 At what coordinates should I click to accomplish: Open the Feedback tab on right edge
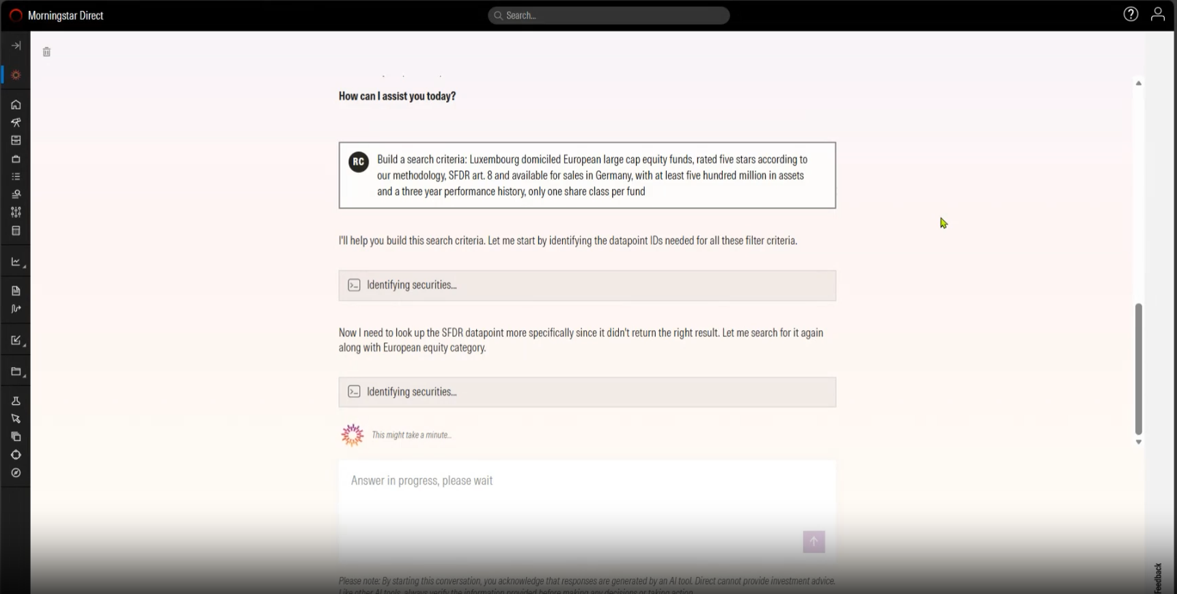pyautogui.click(x=1158, y=578)
